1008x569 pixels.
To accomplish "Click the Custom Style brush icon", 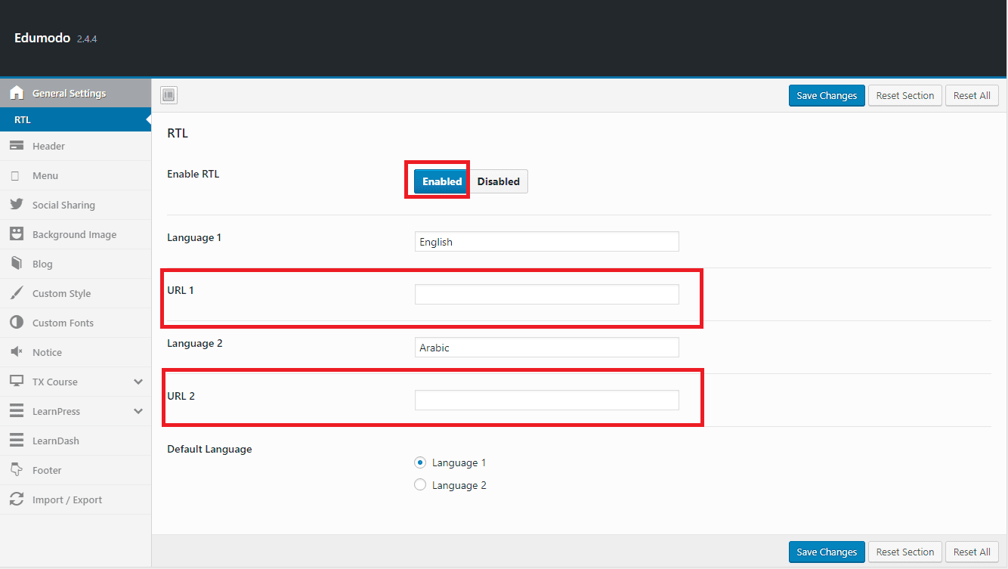I will pos(17,293).
